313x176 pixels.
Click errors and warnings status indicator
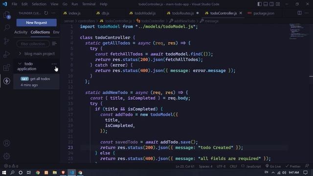(11, 166)
